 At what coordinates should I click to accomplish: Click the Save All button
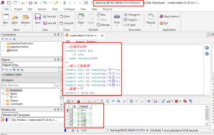coord(49,23)
